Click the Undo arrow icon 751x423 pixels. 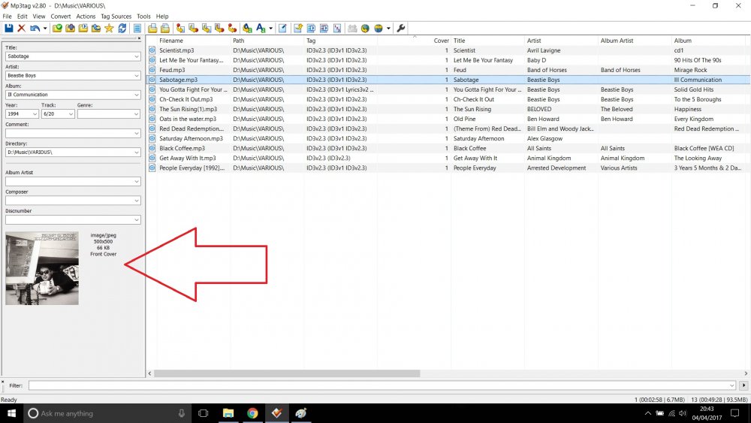pyautogui.click(x=35, y=29)
